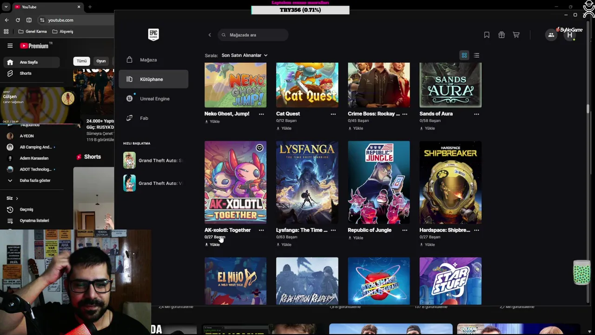Click the launcher library scrollbar thumb
The height and width of the screenshot is (335, 595).
(x=588, y=108)
